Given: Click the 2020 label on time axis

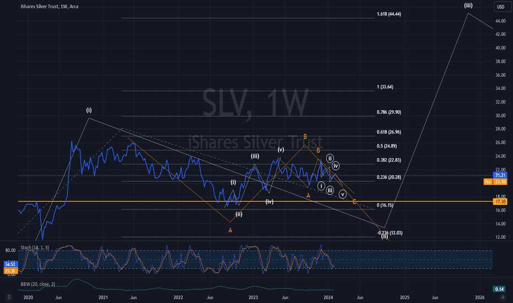Looking at the screenshot, I should (x=29, y=297).
